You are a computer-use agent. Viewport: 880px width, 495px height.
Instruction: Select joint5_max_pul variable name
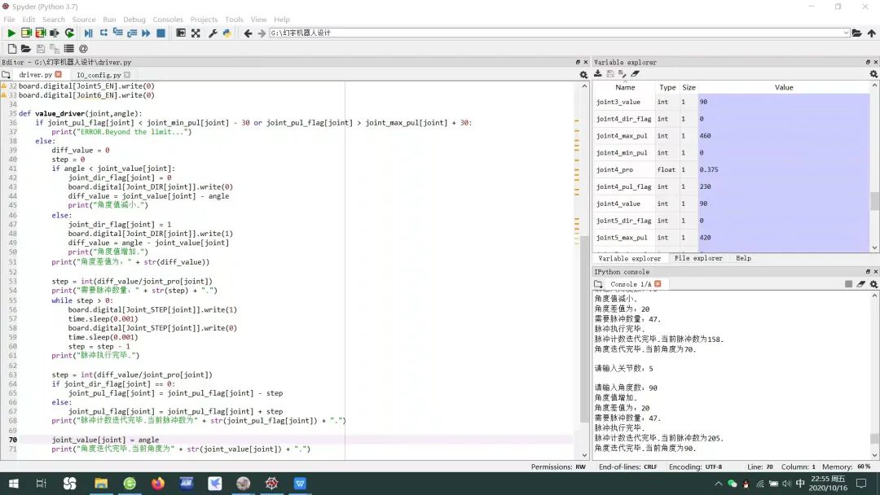[x=622, y=238]
